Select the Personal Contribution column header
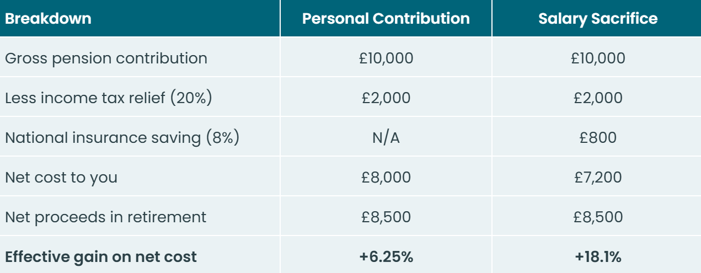Viewport: 701px width, 273px height. [386, 18]
